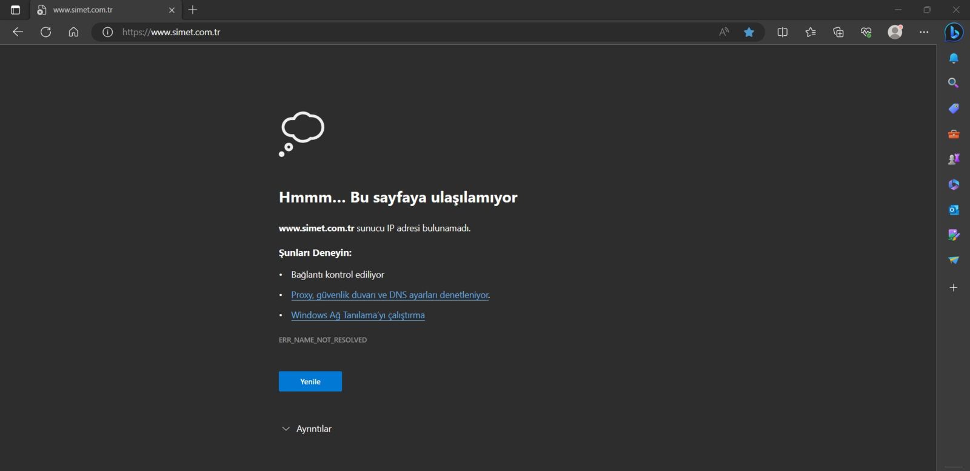
Task: Go to the Home page icon
Action: click(x=73, y=32)
